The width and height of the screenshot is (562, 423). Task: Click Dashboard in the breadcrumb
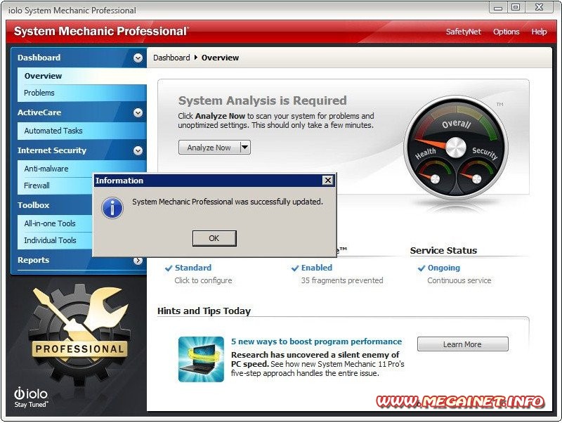click(171, 58)
